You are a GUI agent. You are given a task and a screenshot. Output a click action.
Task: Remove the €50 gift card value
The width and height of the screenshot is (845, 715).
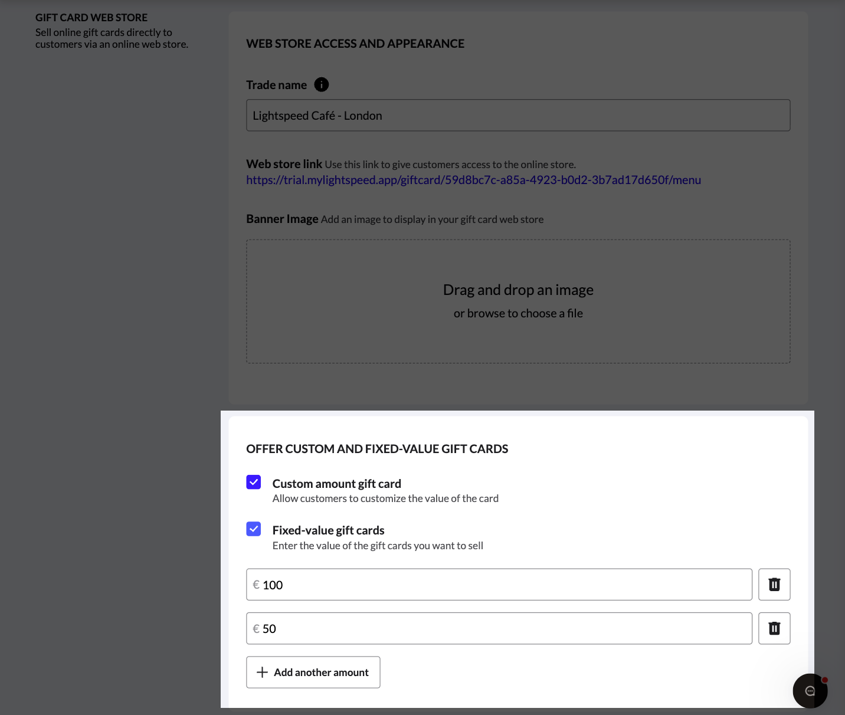[x=774, y=628]
